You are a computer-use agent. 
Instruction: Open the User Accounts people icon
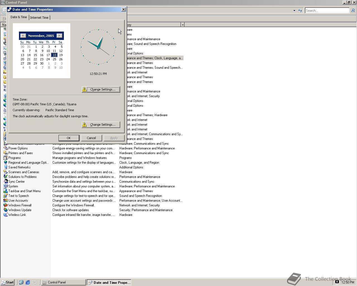(x=5, y=201)
